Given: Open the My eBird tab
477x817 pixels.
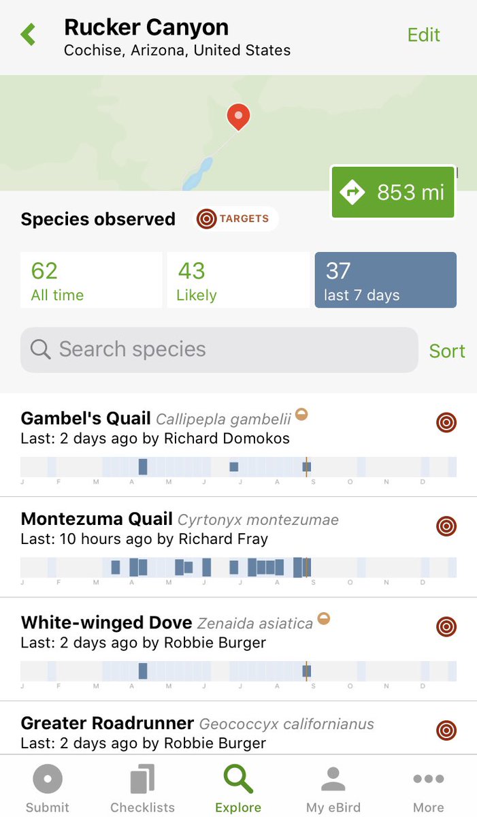Looking at the screenshot, I should [x=333, y=787].
